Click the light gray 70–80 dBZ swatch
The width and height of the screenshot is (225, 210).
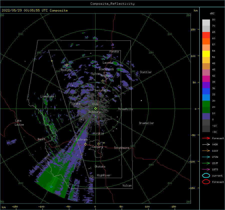(x=206, y=22)
